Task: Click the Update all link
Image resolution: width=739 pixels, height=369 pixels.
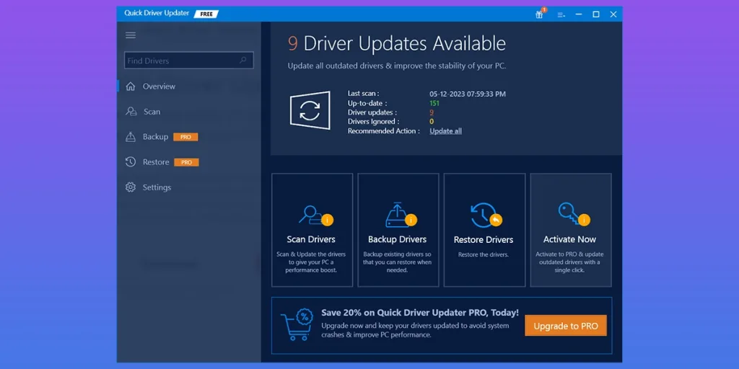Action: pos(445,131)
